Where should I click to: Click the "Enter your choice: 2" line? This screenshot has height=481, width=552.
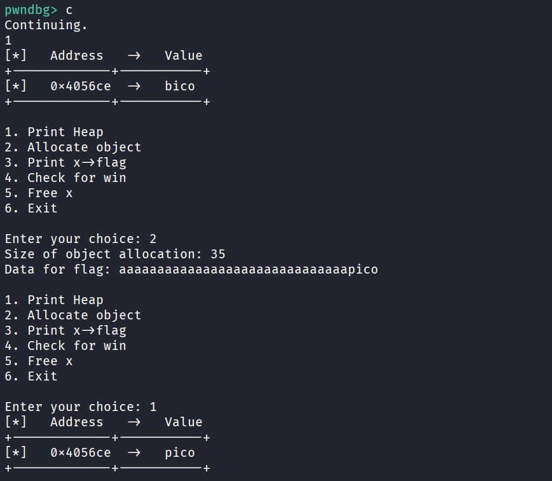tap(80, 239)
